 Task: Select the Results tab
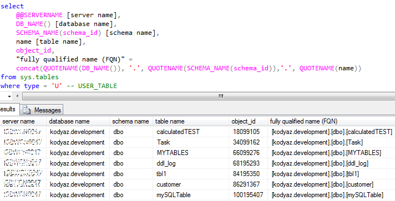9,109
